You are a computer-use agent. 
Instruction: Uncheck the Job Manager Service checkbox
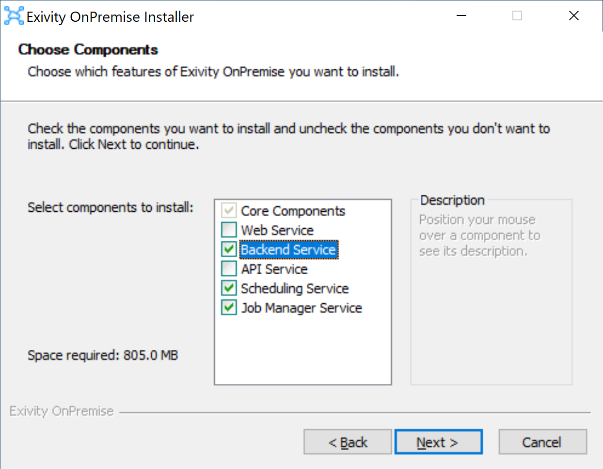pos(229,308)
